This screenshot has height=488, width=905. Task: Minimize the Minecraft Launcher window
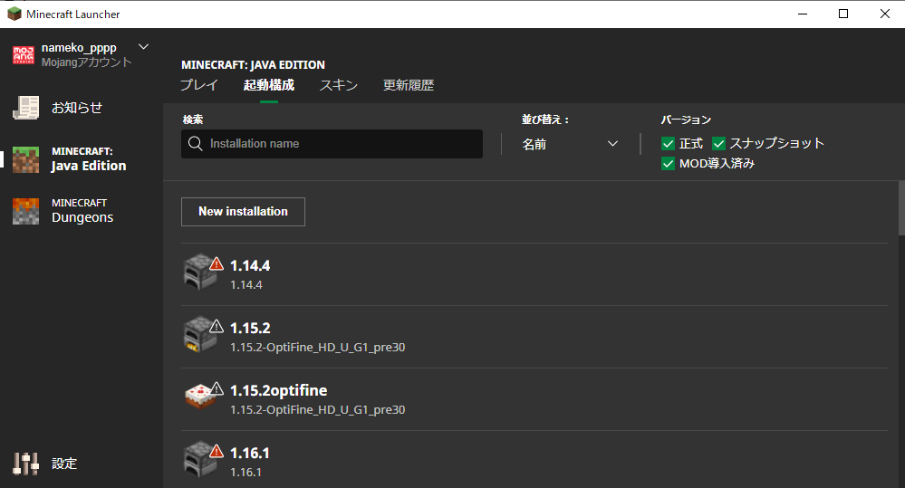tap(803, 14)
